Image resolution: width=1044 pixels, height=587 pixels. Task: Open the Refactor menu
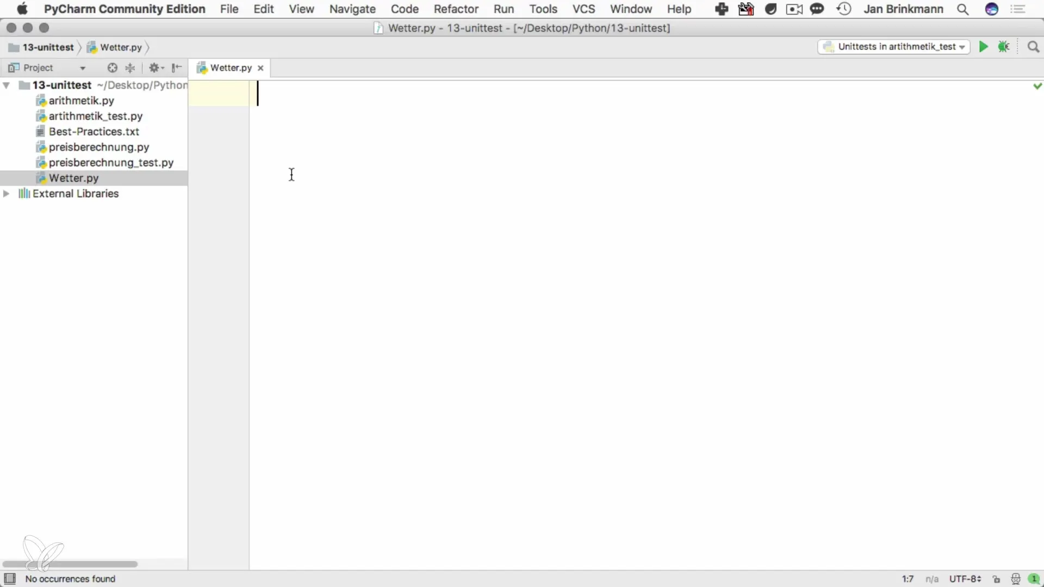pos(456,9)
